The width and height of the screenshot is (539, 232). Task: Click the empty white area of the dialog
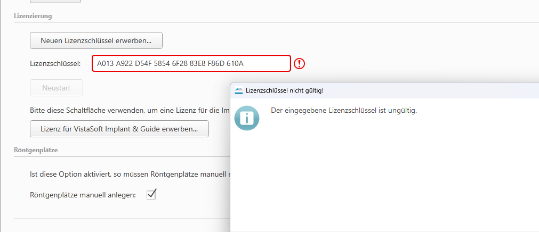(384, 176)
